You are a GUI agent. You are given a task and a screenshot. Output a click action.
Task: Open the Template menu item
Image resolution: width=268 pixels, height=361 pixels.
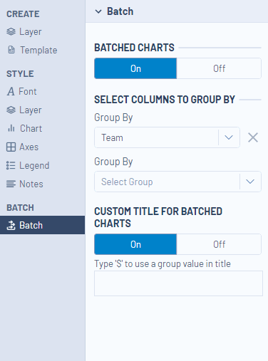32,50
